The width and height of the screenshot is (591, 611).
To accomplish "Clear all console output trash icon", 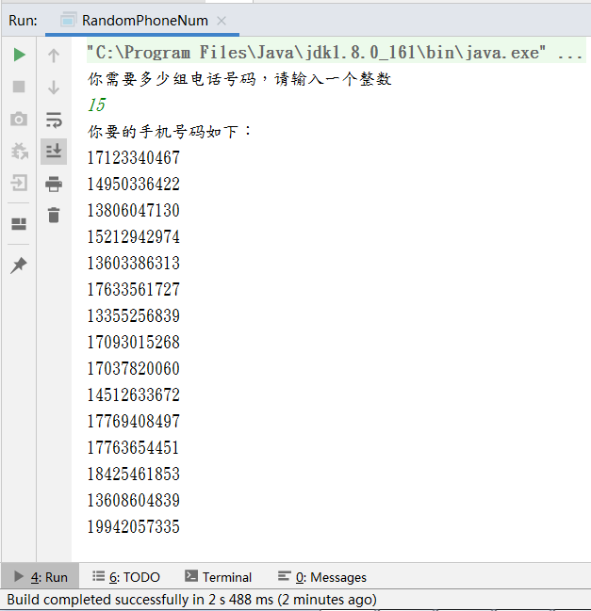I will click(54, 215).
